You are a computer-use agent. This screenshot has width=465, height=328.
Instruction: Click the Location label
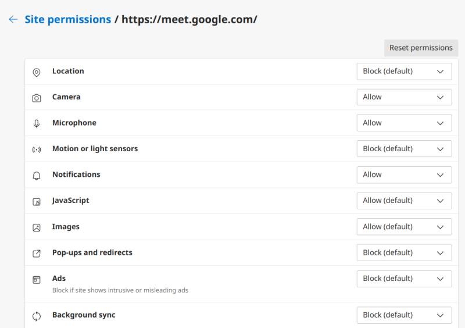coord(68,71)
